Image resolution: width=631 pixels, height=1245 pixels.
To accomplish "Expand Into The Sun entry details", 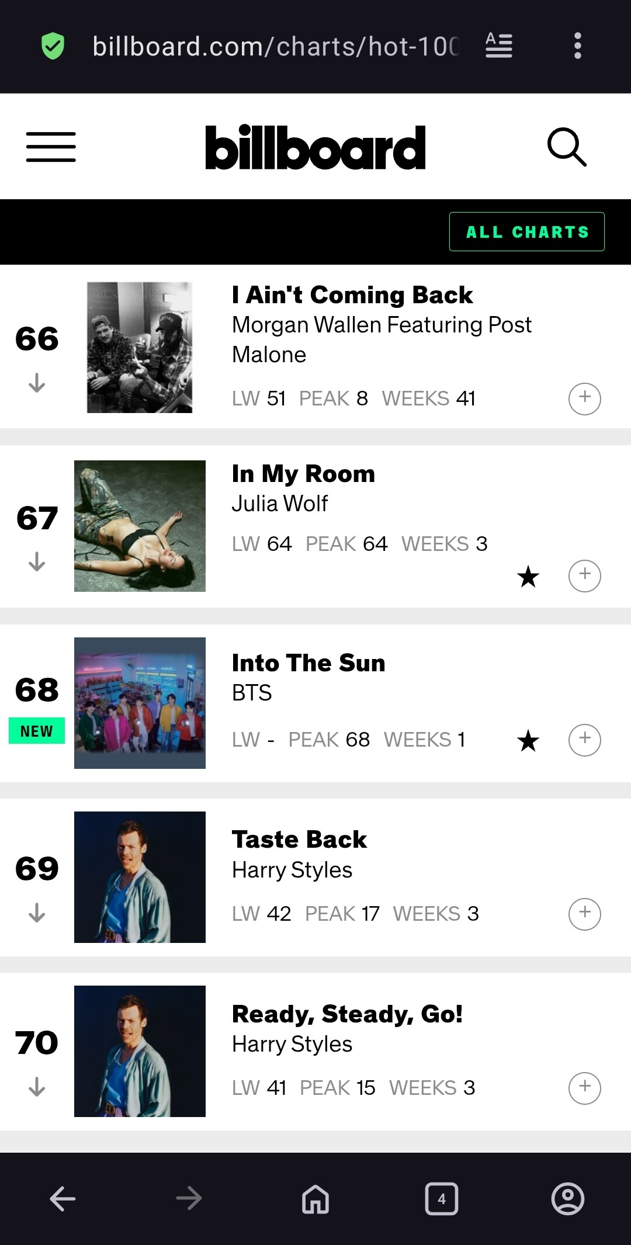I will coord(584,740).
